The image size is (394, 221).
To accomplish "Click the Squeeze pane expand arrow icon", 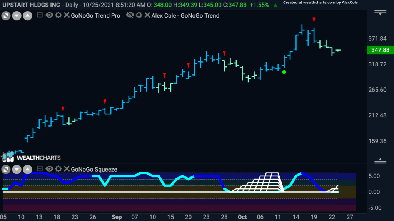I will [x=6, y=169].
